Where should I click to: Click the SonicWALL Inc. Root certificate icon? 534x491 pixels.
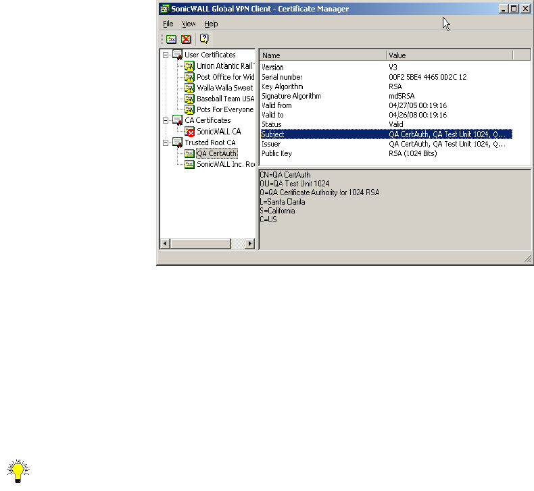189,164
